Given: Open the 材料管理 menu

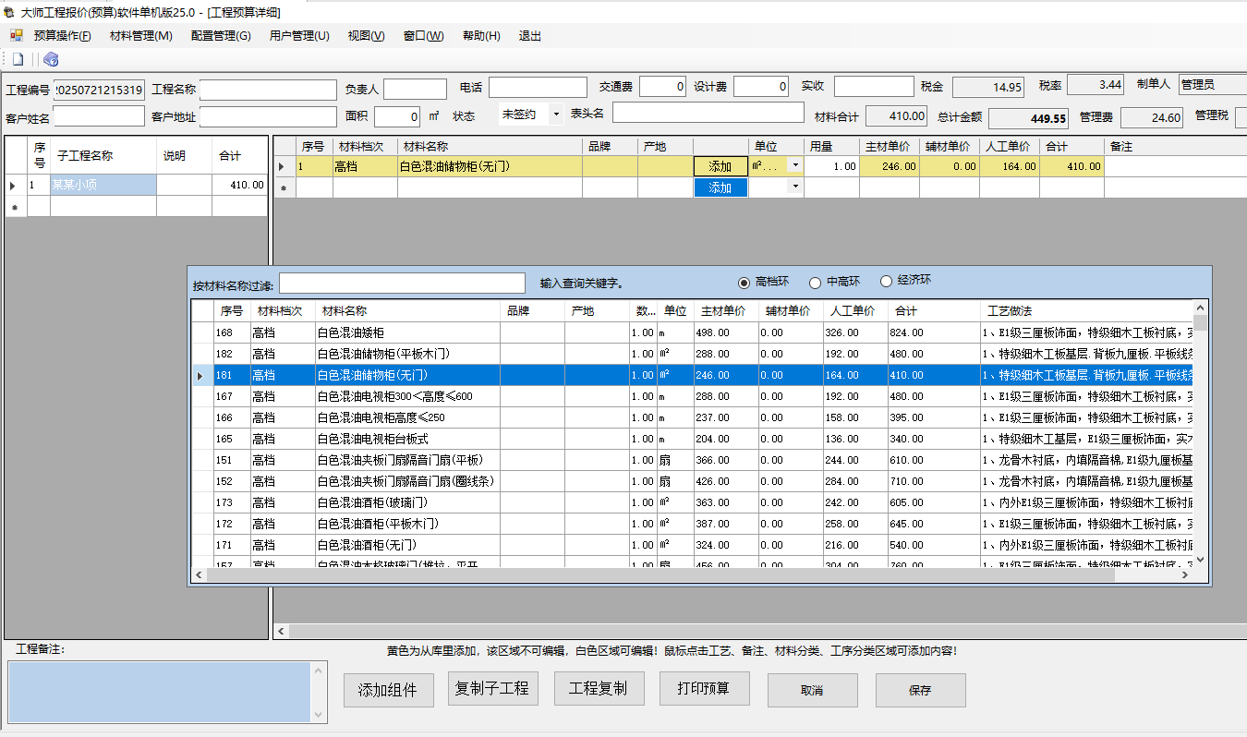Looking at the screenshot, I should pyautogui.click(x=140, y=36).
